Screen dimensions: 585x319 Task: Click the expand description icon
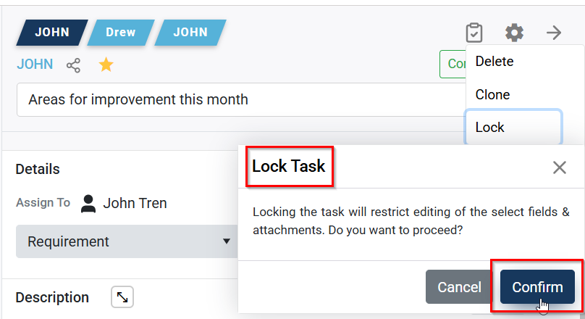point(122,297)
